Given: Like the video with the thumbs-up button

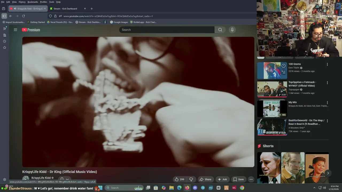Looking at the screenshot, I should (x=179, y=179).
